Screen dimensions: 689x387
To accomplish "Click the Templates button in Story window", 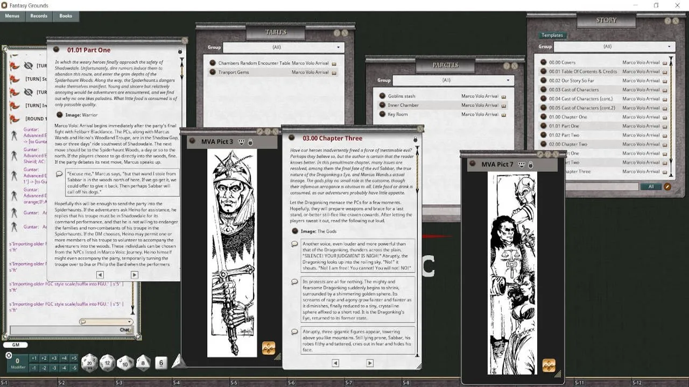I will click(x=552, y=35).
